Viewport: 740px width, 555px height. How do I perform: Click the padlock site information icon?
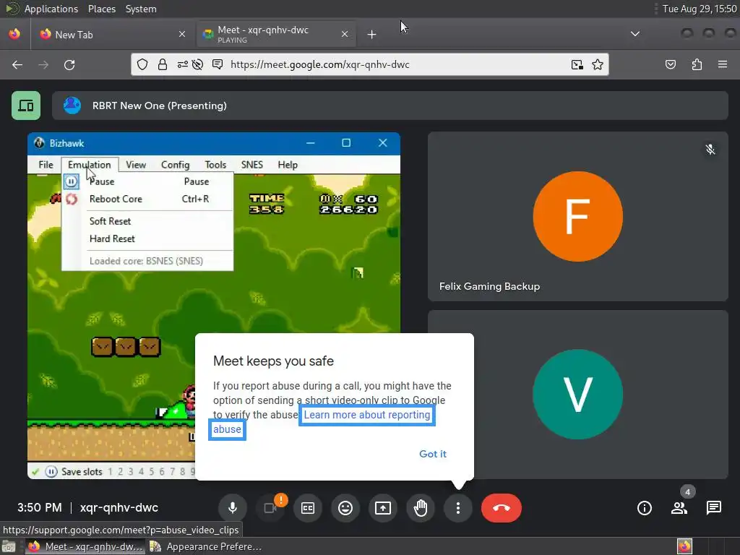163,64
